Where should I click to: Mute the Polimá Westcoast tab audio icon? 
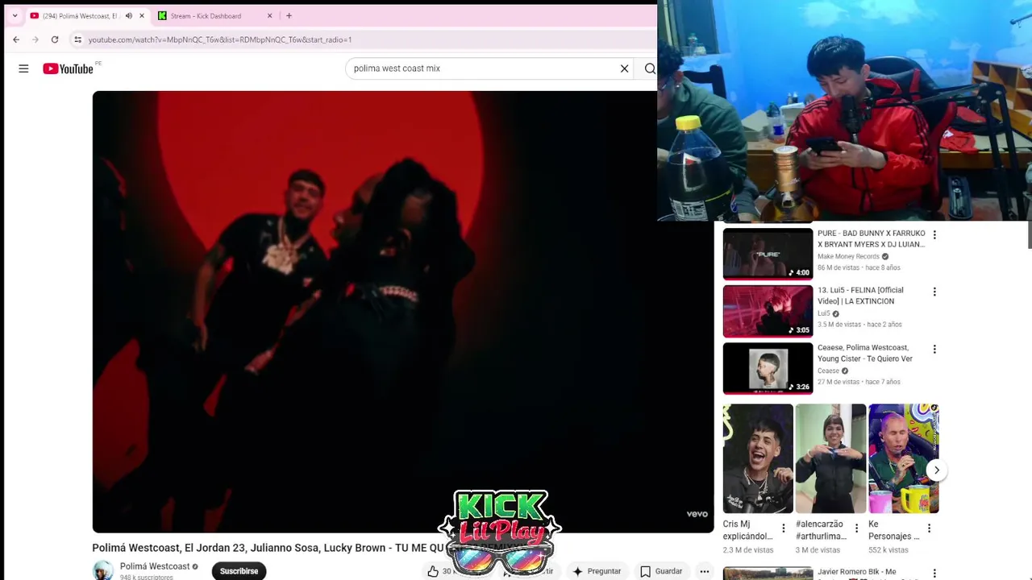128,15
